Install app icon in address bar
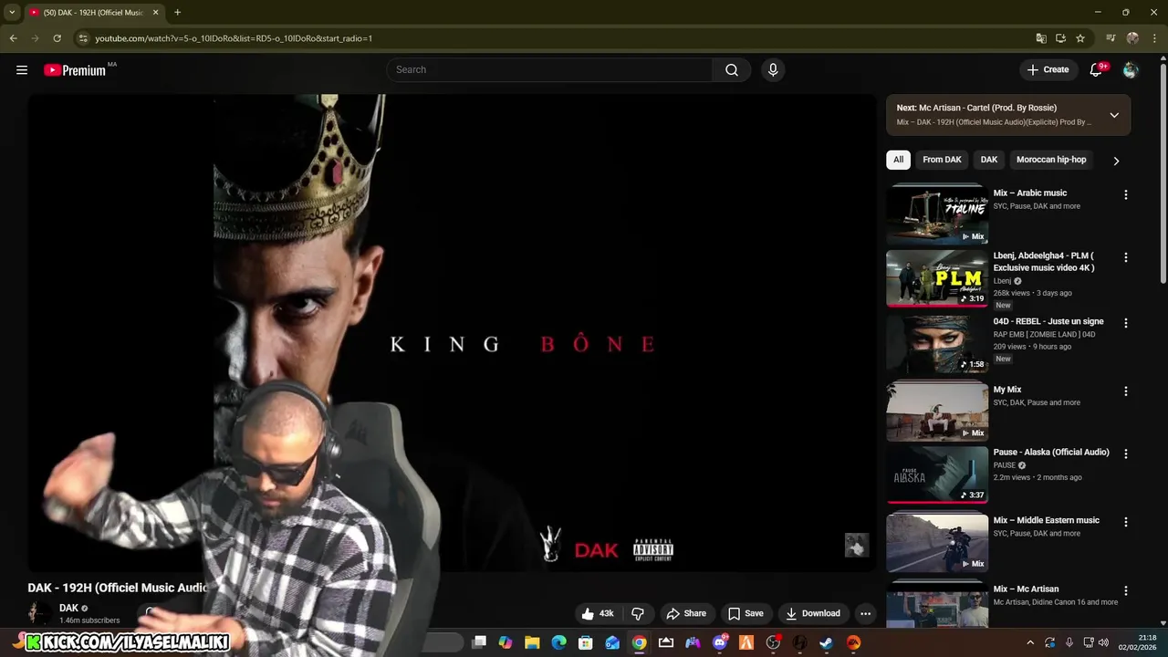 coord(1060,38)
